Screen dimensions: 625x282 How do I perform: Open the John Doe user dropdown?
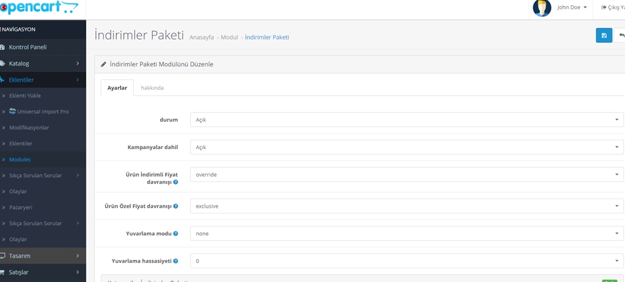572,7
